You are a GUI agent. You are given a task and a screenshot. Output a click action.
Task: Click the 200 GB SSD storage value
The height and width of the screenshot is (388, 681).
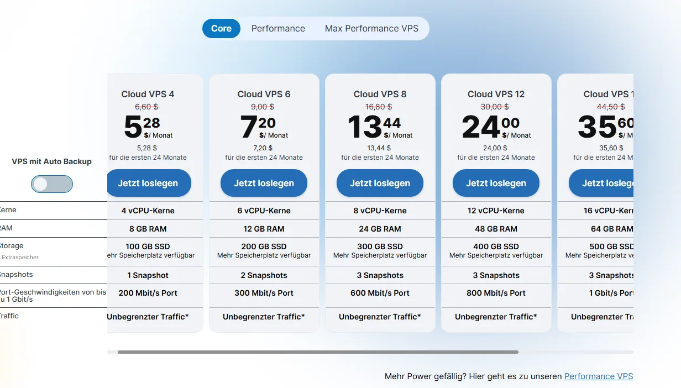(264, 247)
